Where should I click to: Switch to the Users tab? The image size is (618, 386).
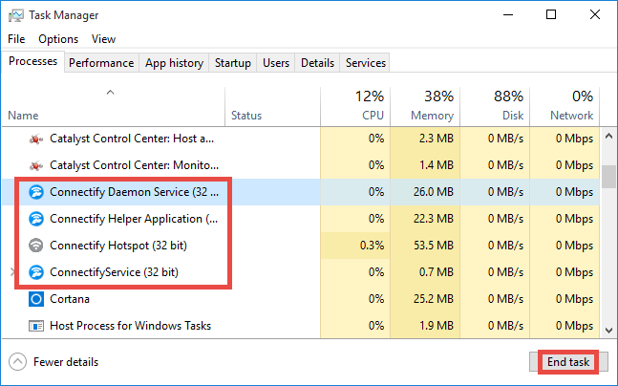[276, 63]
